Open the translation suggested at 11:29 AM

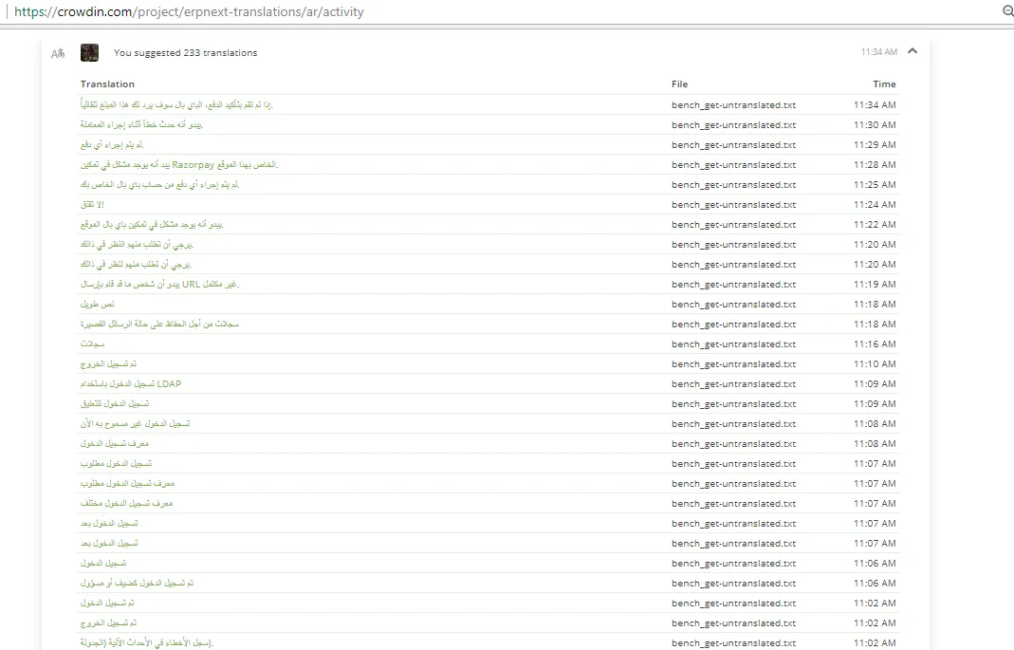pyautogui.click(x=112, y=145)
